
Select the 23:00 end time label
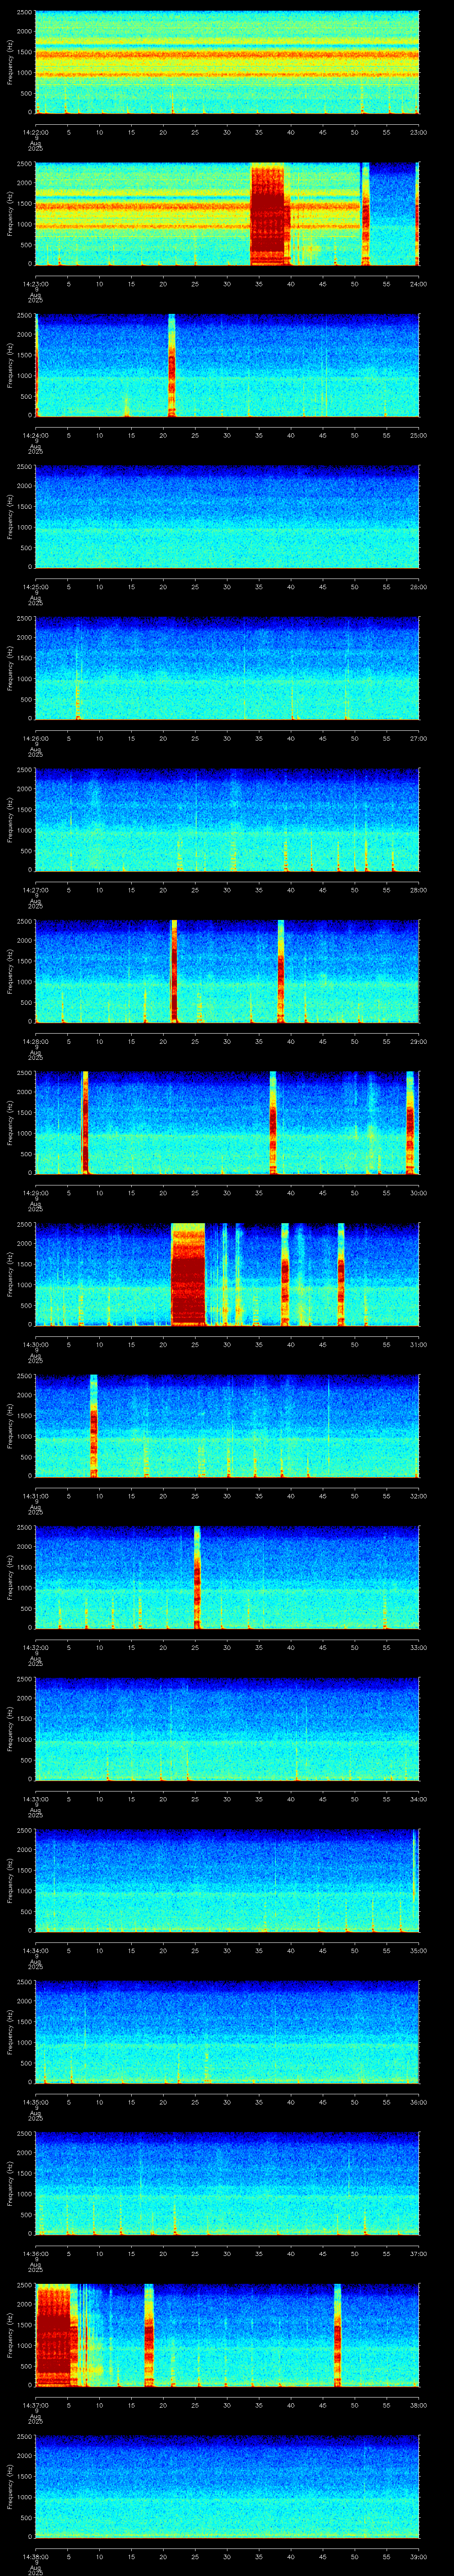point(418,131)
